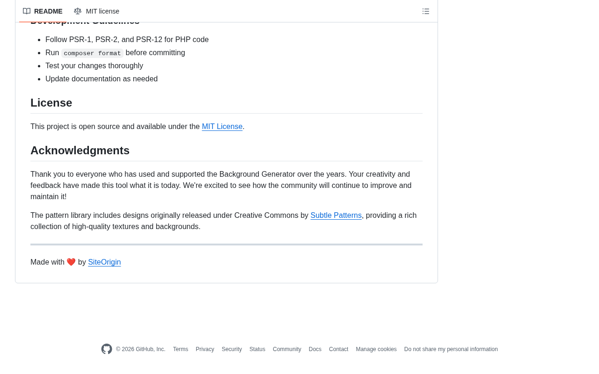Open the MIT License link
Screen dimensions: 599x374
(x=222, y=127)
